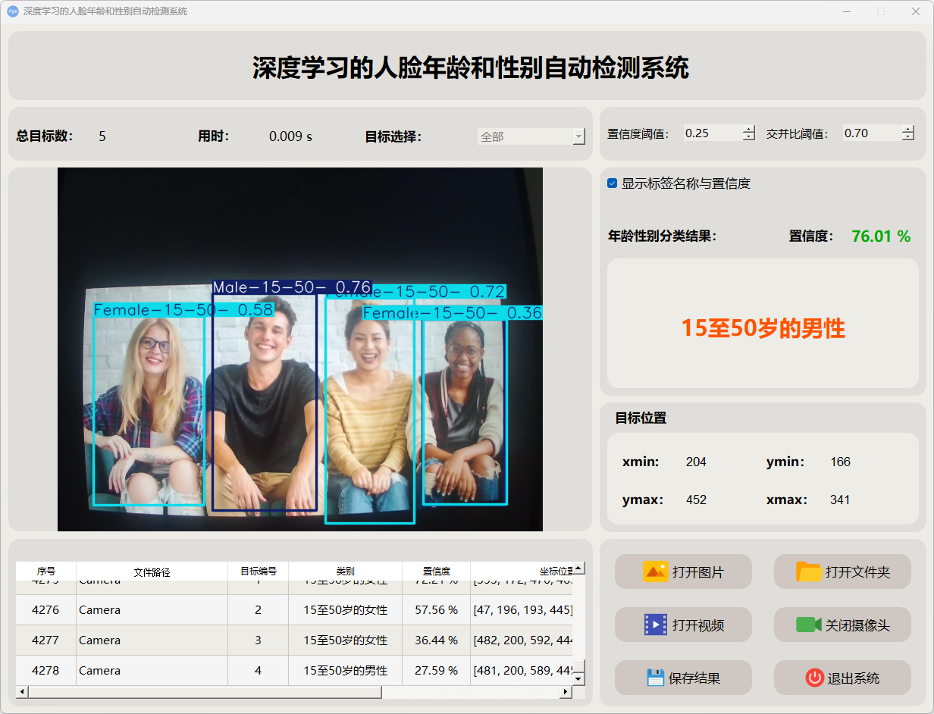The width and height of the screenshot is (934, 714).
Task: Click the 置信度 column header in table
Action: pyautogui.click(x=436, y=572)
